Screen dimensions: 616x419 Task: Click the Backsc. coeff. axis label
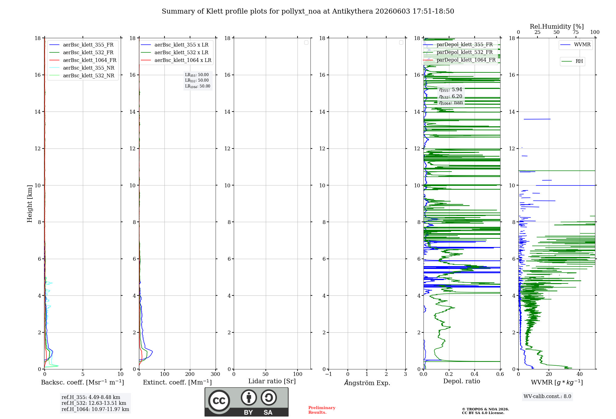83,382
